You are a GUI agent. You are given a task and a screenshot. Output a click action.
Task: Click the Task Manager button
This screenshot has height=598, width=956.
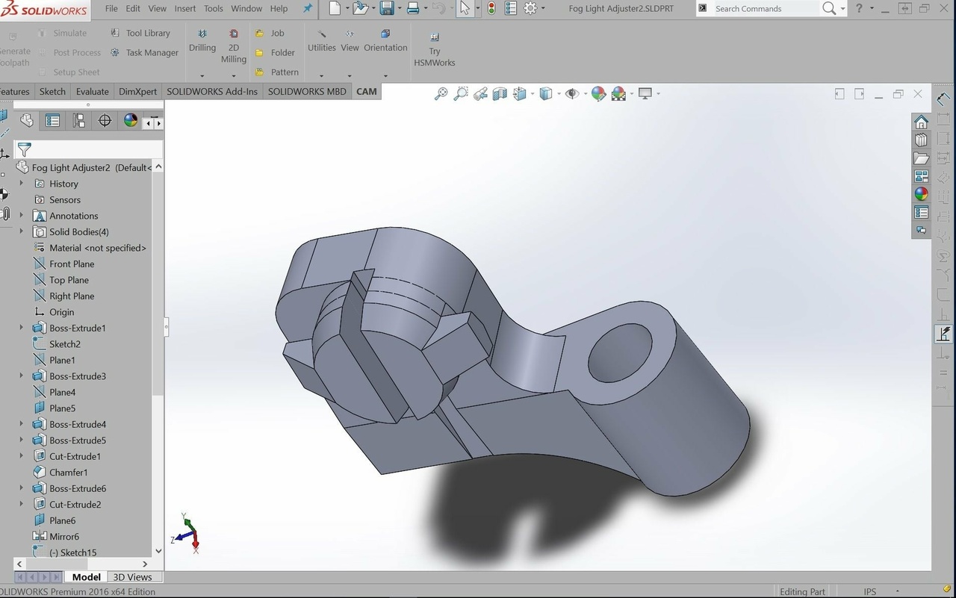(x=144, y=52)
